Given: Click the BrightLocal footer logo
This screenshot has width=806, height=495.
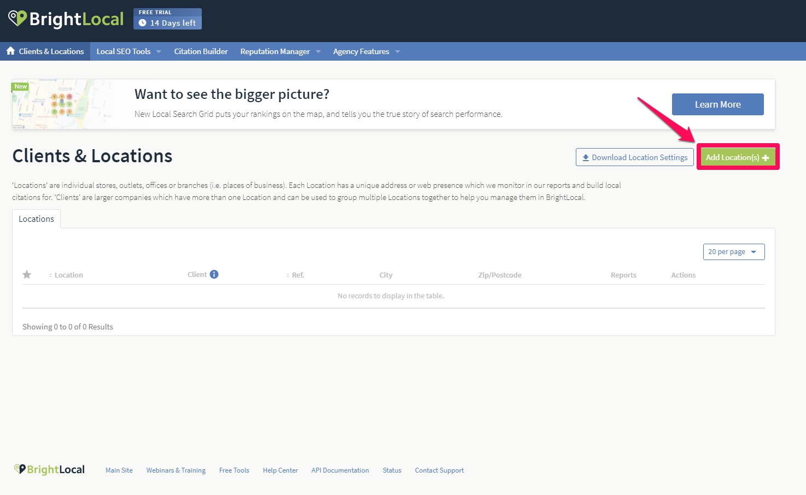Looking at the screenshot, I should tap(49, 470).
